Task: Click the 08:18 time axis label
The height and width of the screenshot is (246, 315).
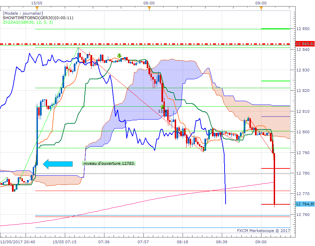Action: (182, 242)
